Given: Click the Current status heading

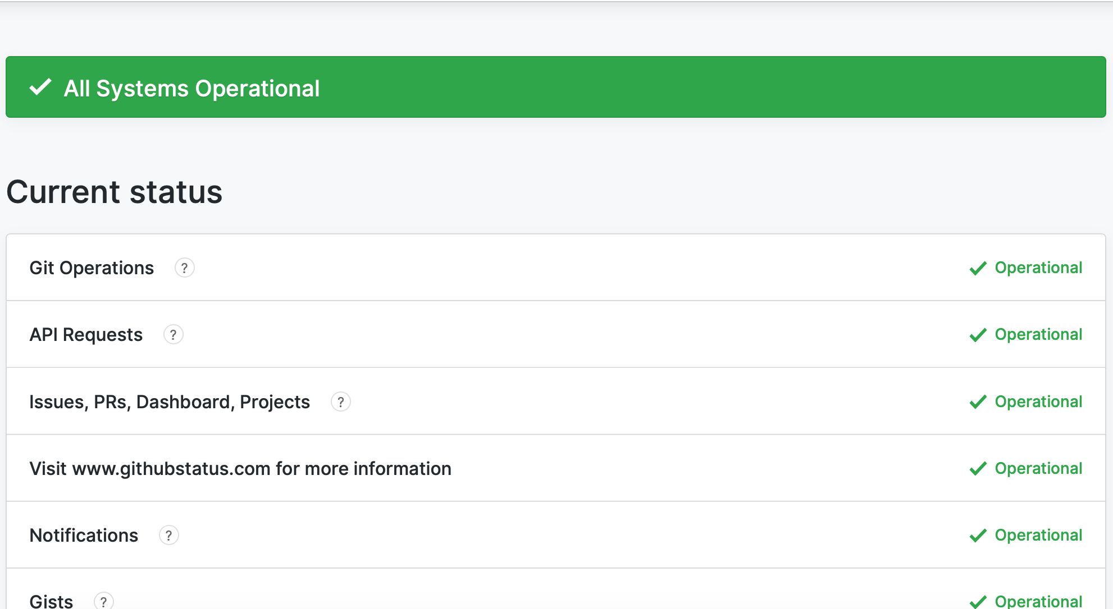Looking at the screenshot, I should 115,192.
